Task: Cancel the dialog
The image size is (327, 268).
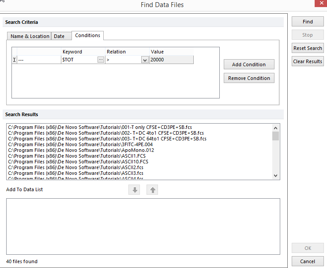Action: (x=308, y=261)
